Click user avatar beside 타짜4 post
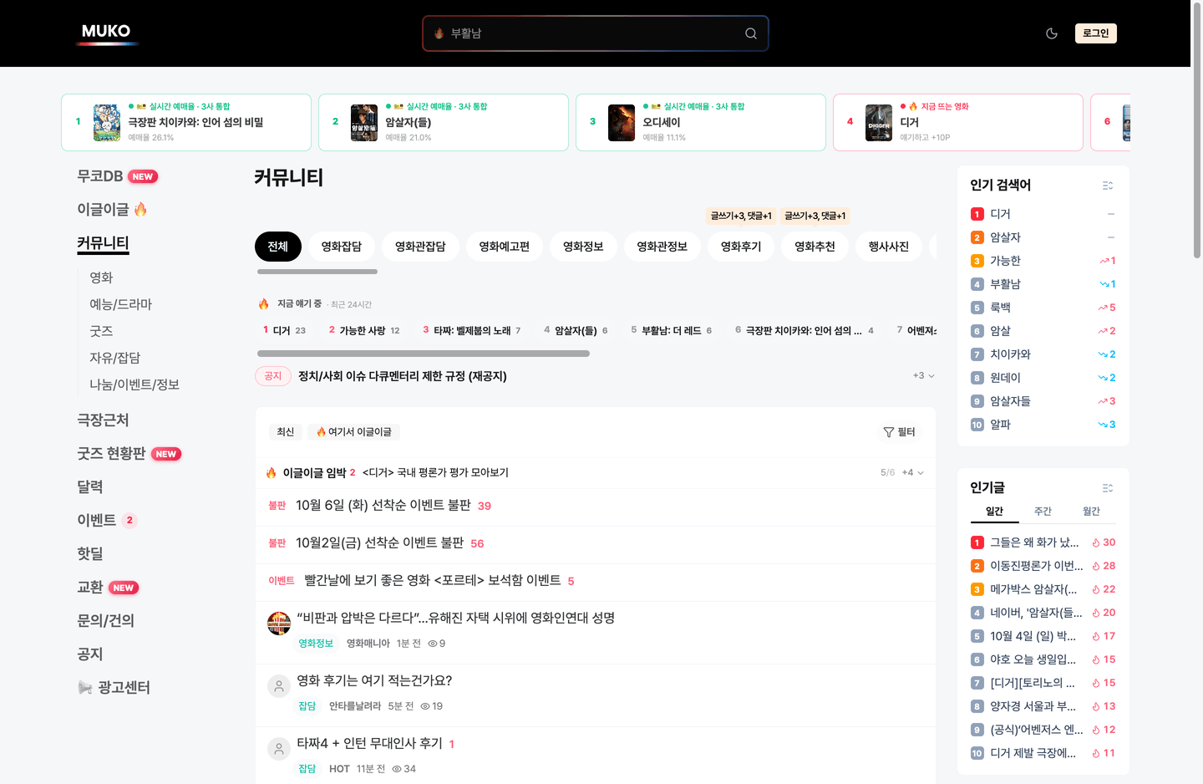Image resolution: width=1203 pixels, height=784 pixels. tap(279, 749)
